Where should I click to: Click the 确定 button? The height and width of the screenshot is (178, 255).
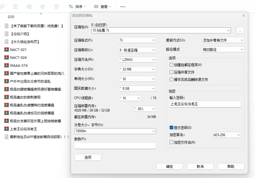[170, 167]
